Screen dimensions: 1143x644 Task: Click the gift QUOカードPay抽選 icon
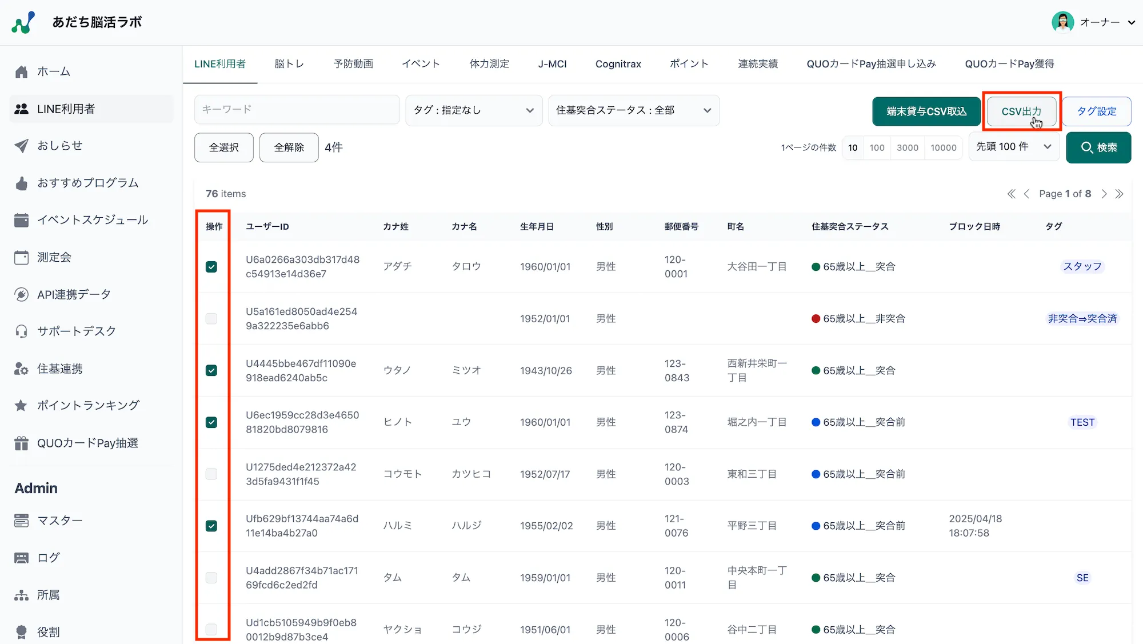21,443
